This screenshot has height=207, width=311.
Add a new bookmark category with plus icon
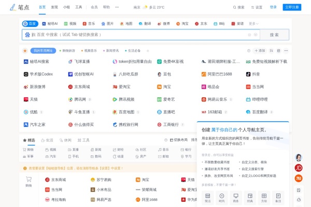148,51
